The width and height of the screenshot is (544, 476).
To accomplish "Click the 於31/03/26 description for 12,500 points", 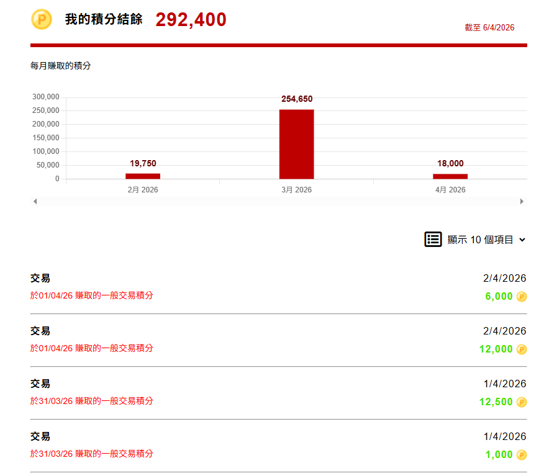I will (x=91, y=401).
